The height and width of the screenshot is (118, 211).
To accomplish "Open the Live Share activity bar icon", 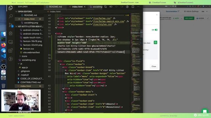I will 11,59.
